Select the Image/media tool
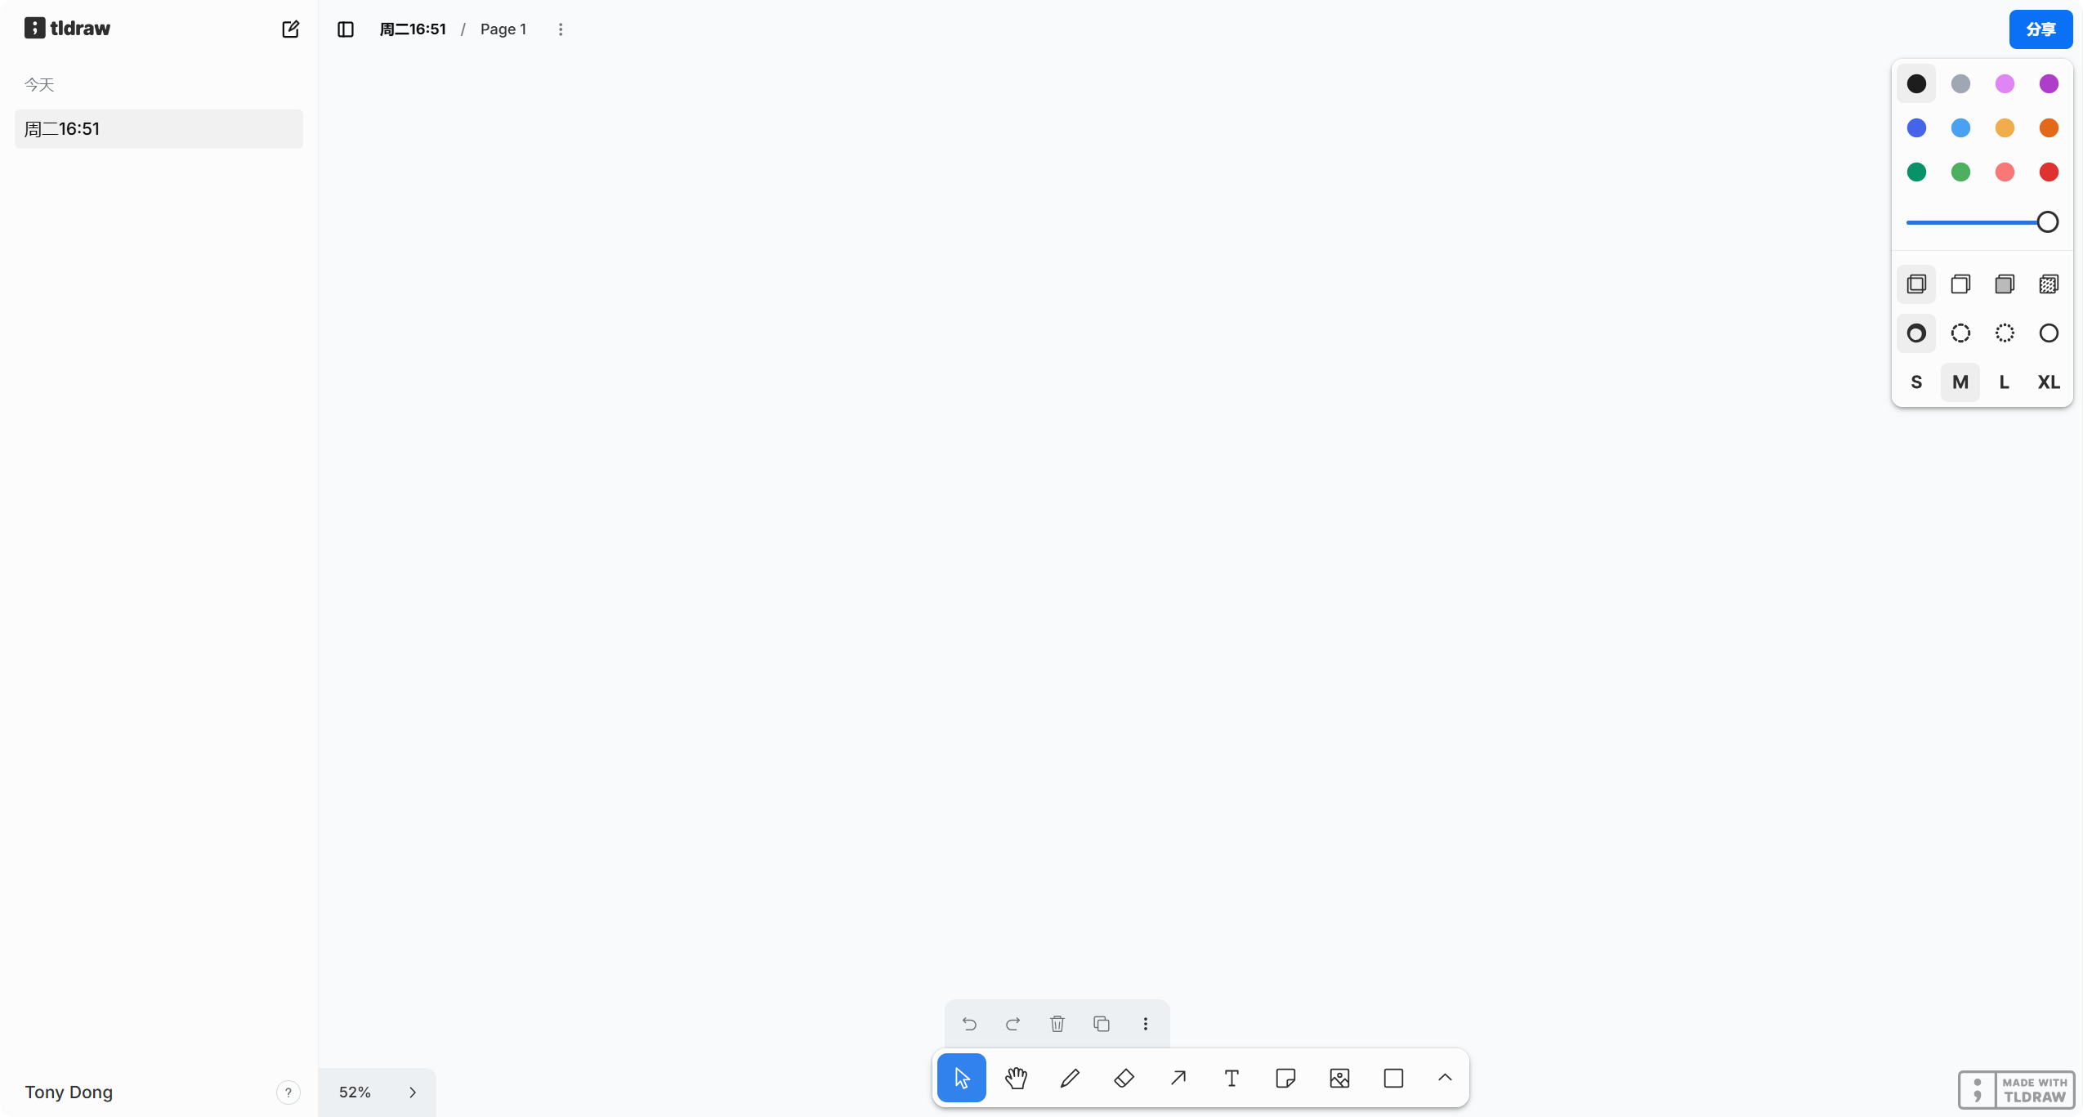Screen dimensions: 2083x1117 pyautogui.click(x=1339, y=1078)
